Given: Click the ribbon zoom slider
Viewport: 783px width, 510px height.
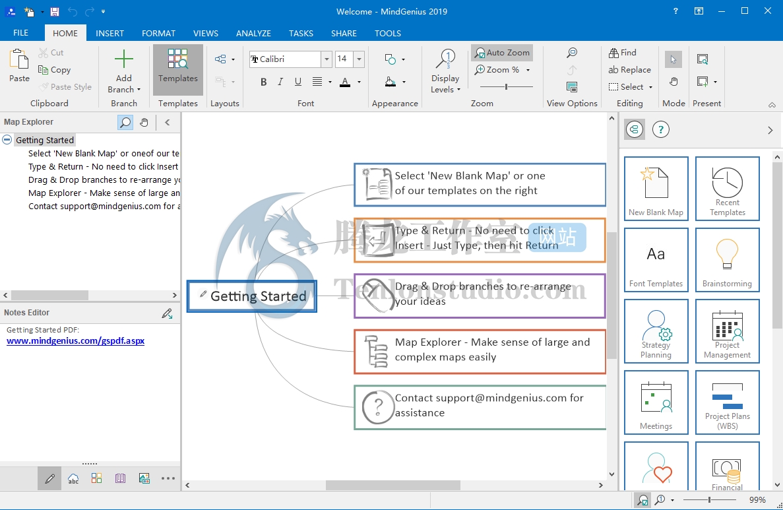Looking at the screenshot, I should tap(507, 87).
